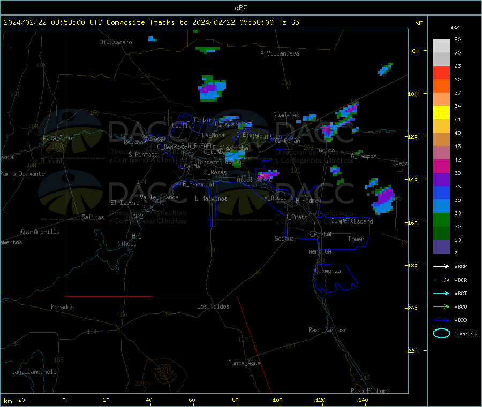The height and width of the screenshot is (407, 482).
Task: Click the Bowen label
Action: tap(357, 239)
